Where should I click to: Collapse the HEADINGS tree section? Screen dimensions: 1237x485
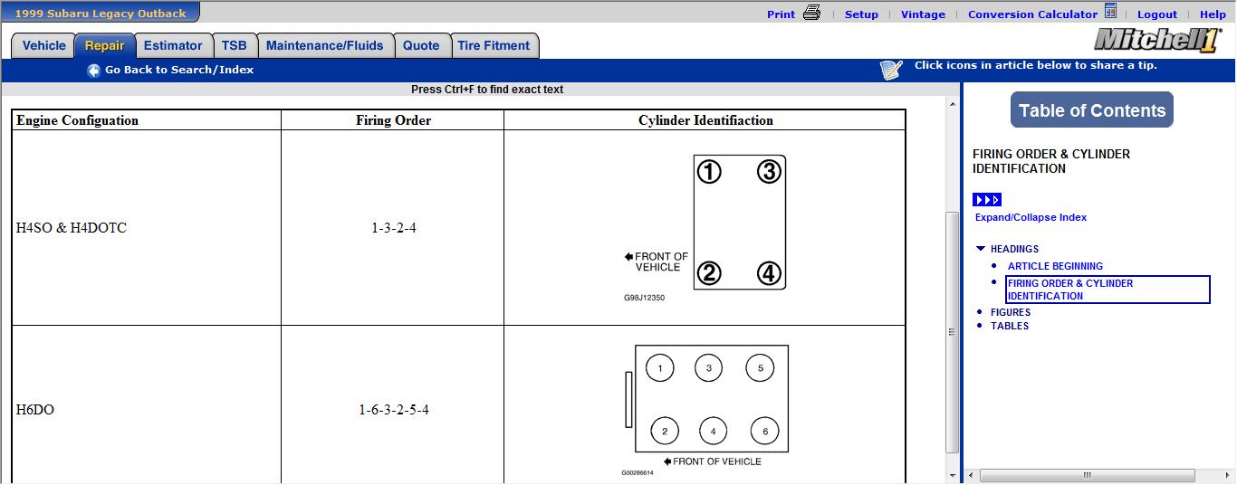click(981, 249)
